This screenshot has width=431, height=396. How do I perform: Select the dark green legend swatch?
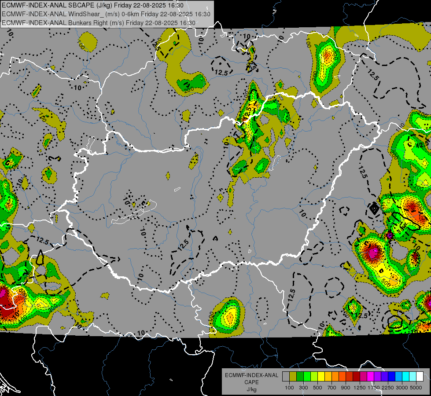(x=300, y=377)
